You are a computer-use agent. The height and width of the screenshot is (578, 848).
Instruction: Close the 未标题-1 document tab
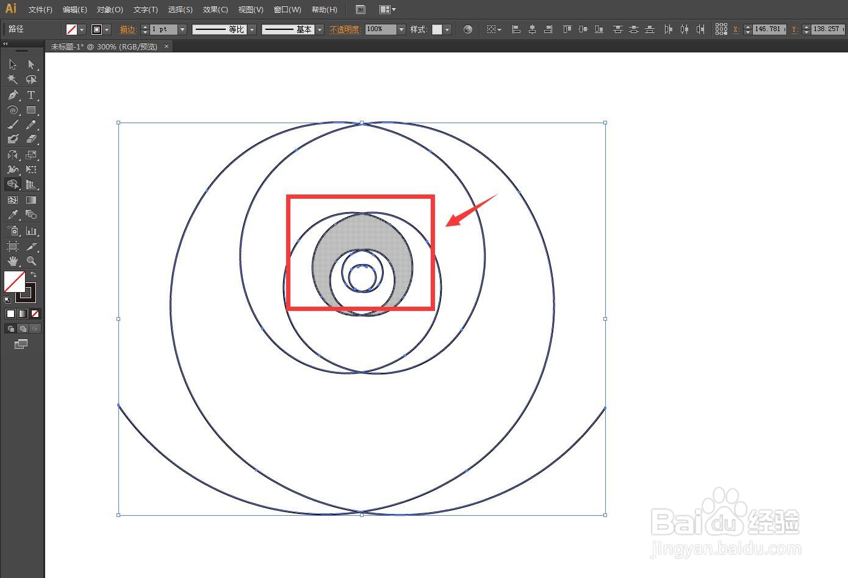167,46
